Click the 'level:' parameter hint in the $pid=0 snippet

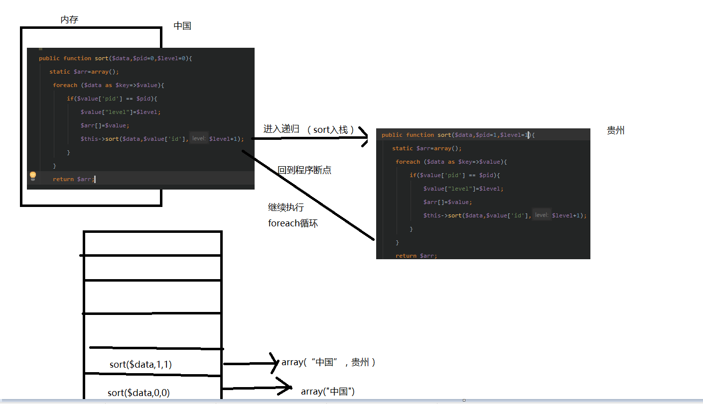coord(199,138)
